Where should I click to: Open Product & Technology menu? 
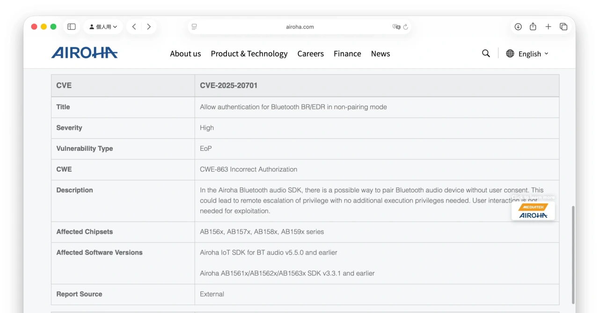249,54
